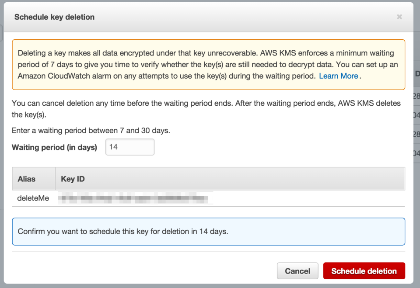Select the deleteMe alias cell

[33, 198]
